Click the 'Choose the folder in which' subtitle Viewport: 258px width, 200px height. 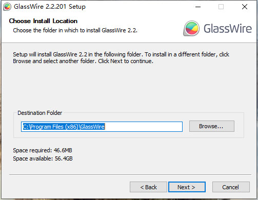pyautogui.click(x=75, y=30)
